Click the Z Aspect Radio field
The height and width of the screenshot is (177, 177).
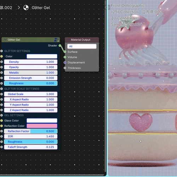31,110
